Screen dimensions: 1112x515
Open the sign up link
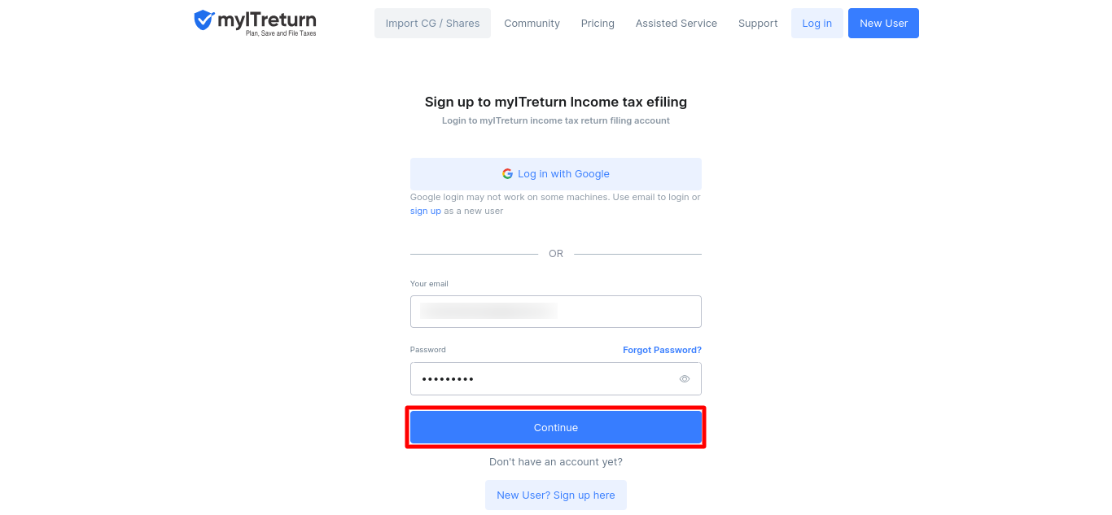pos(425,211)
